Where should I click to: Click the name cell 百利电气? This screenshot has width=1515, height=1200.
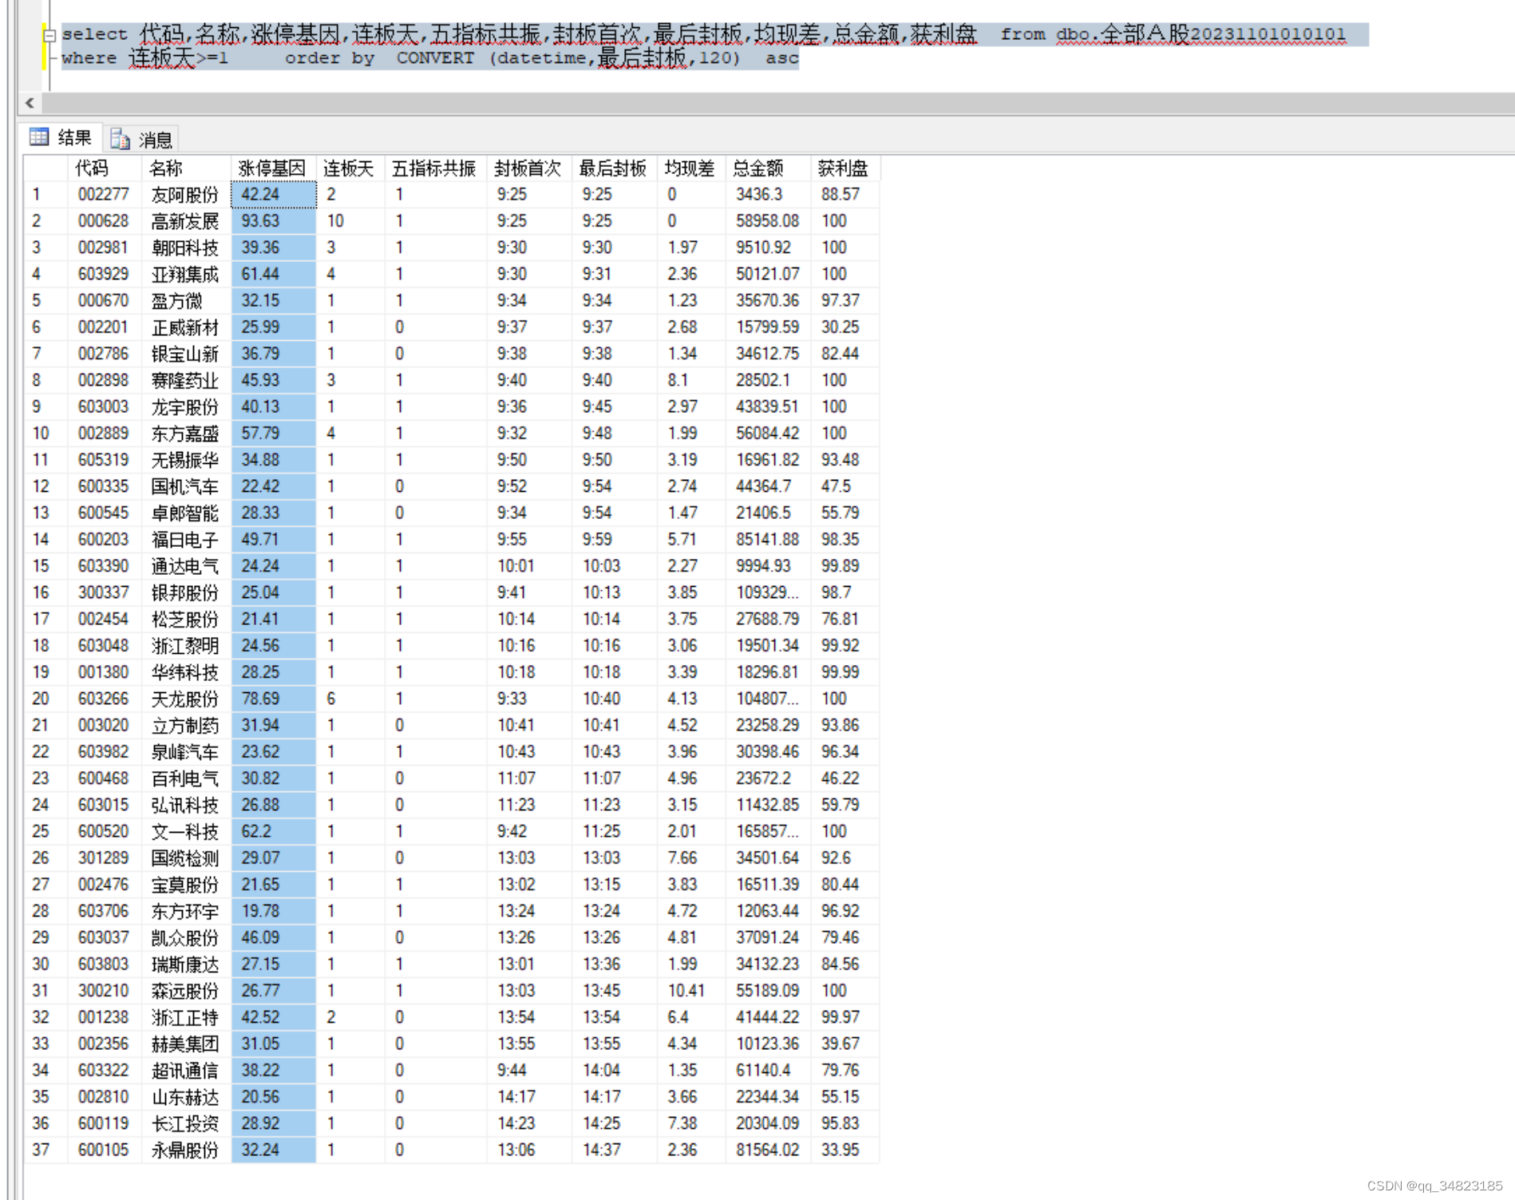pyautogui.click(x=187, y=778)
